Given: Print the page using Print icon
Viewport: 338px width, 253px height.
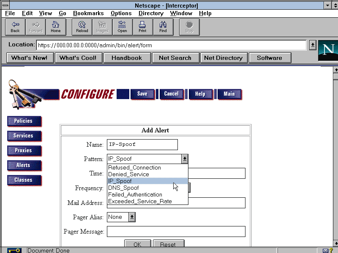Looking at the screenshot, I should click(x=142, y=27).
